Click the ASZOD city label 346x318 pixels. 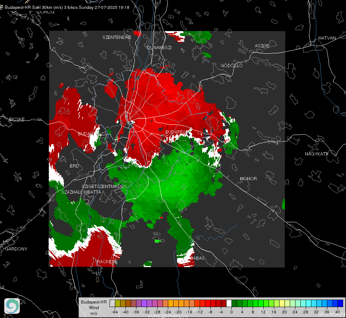[262, 46]
